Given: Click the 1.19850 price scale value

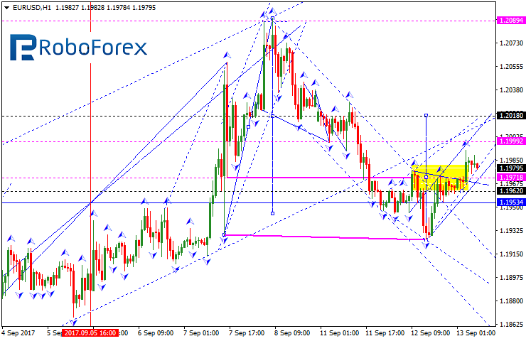Looking at the screenshot, I should [x=511, y=161].
